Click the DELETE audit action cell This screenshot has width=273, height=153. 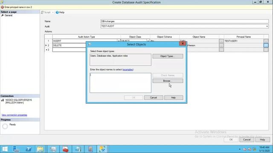click(x=69, y=45)
